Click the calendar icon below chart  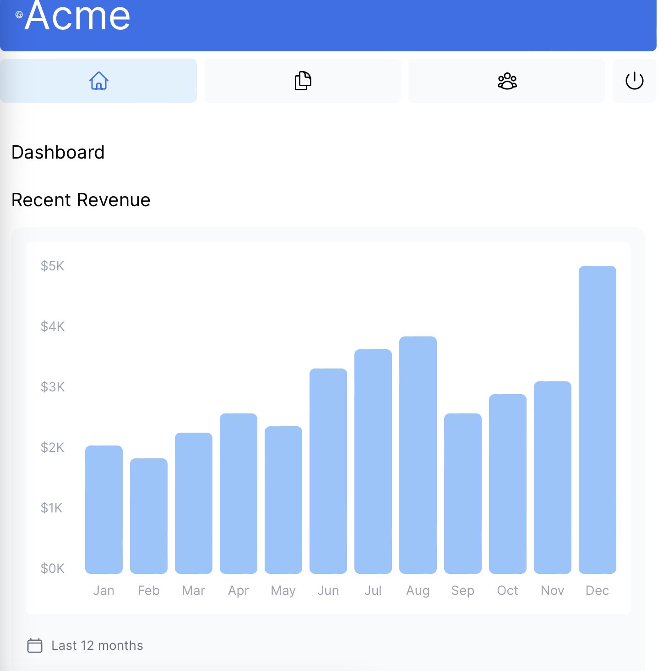click(x=35, y=645)
